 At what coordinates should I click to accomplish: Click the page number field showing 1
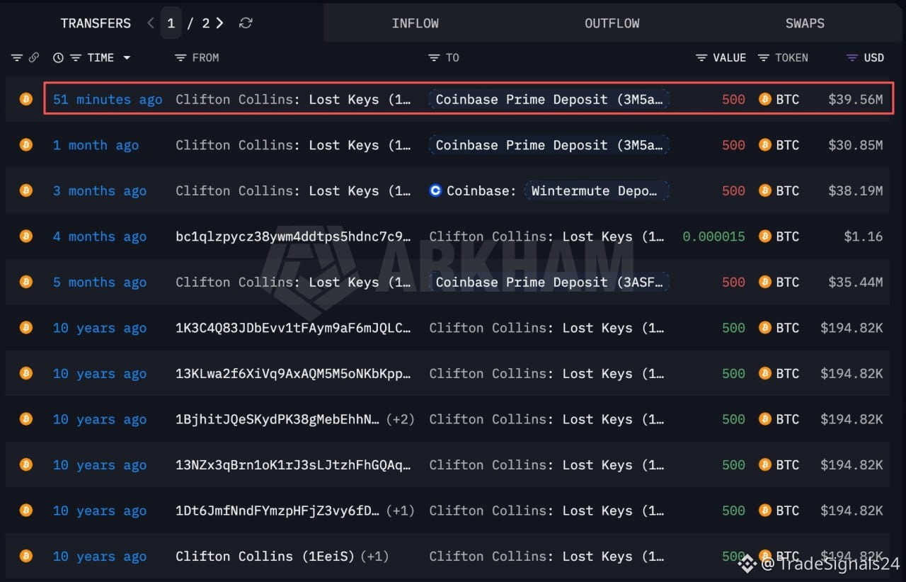click(x=171, y=23)
